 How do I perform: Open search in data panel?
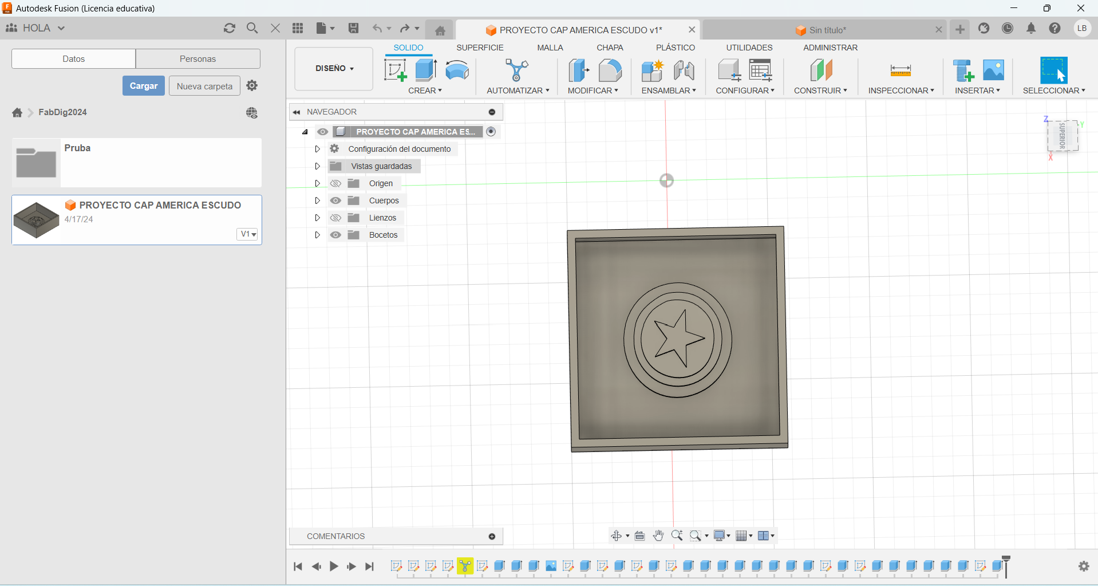(x=252, y=28)
